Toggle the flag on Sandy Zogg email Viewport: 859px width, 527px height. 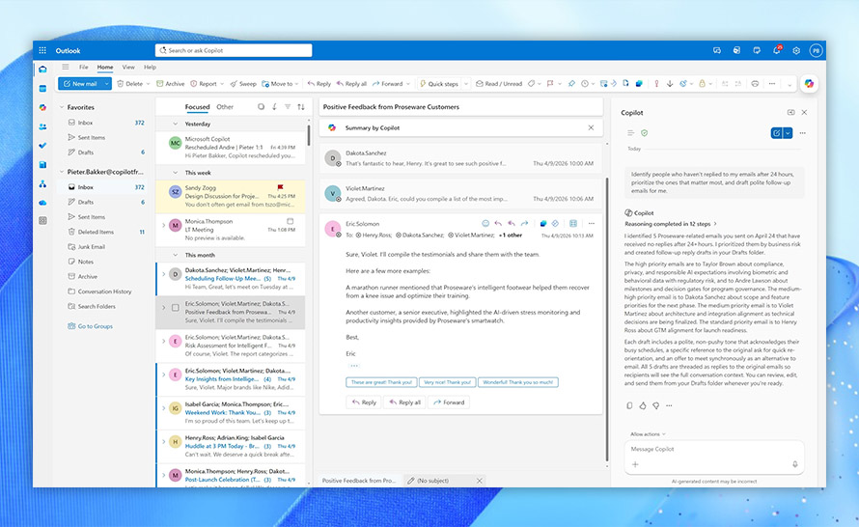[x=281, y=186]
